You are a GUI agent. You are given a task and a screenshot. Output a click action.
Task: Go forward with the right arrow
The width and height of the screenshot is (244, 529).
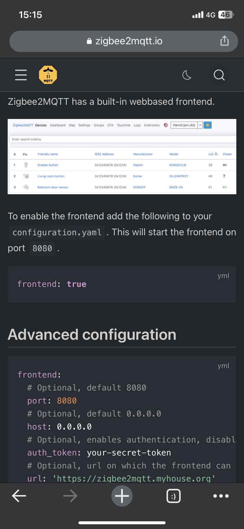coord(70,496)
